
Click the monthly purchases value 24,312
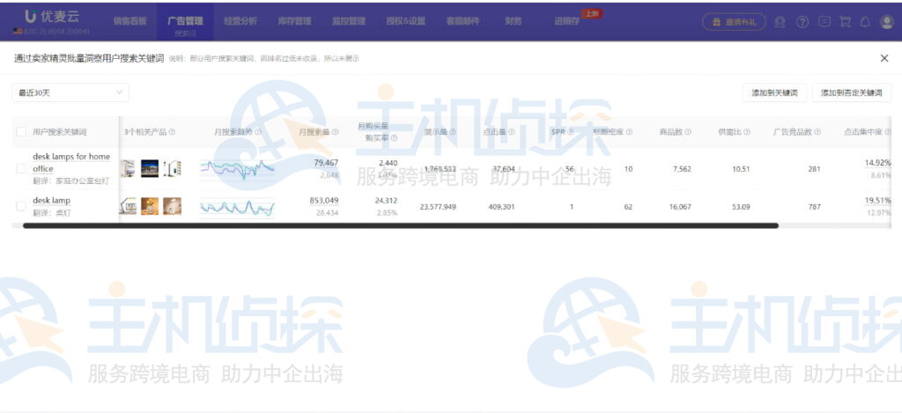click(x=385, y=200)
